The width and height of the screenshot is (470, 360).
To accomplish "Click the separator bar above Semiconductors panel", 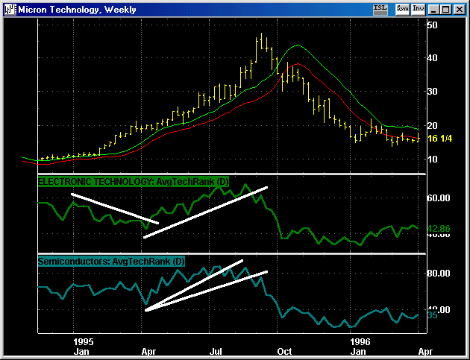I will 232,254.
